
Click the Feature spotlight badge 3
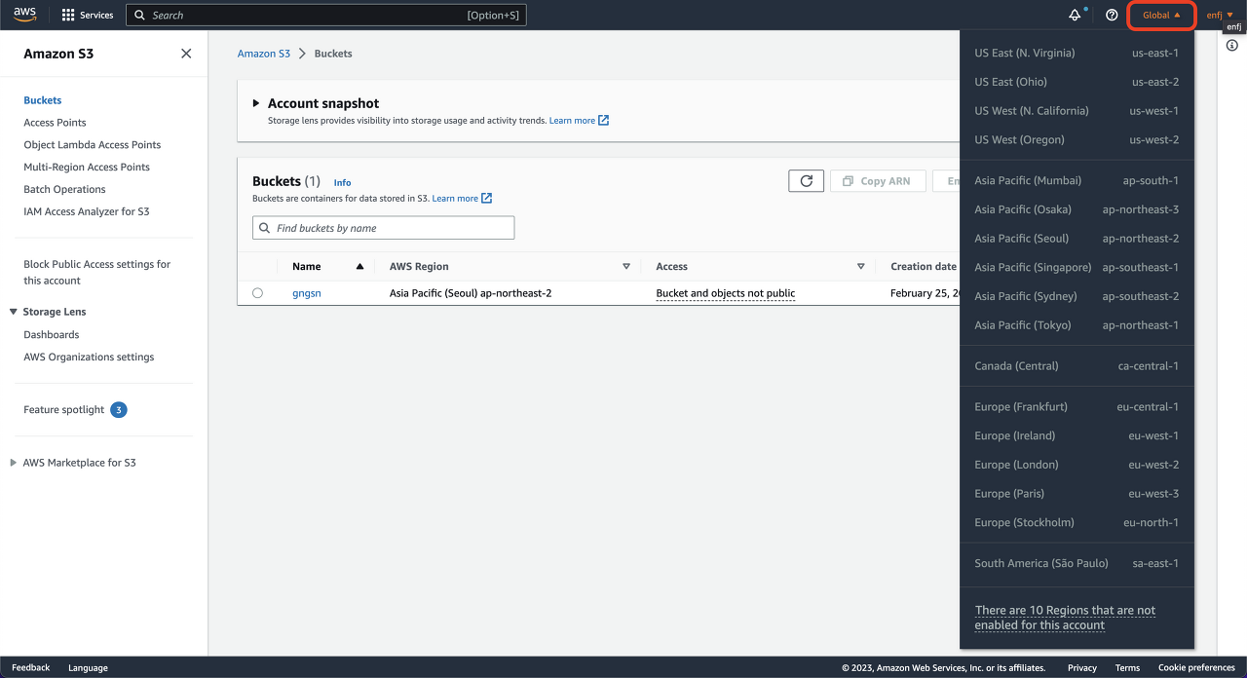(119, 410)
